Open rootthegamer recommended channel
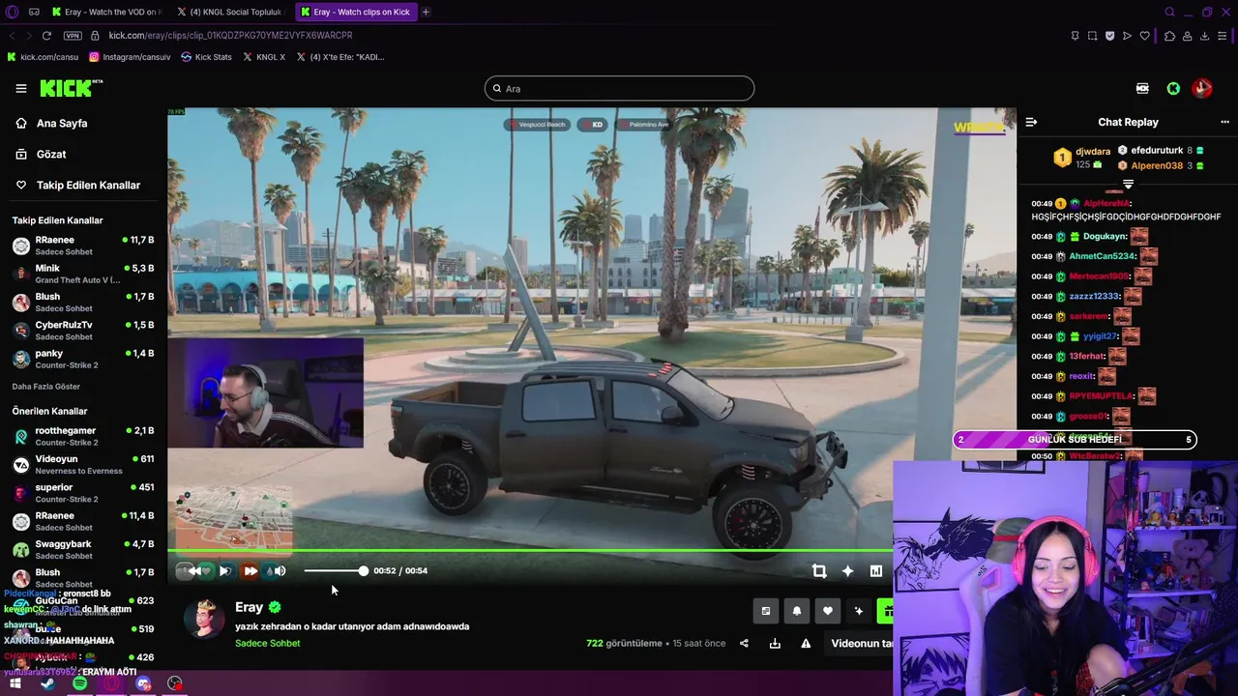The image size is (1238, 696). 83,436
